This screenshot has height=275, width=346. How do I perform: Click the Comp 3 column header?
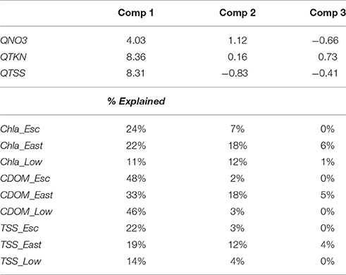(328, 13)
